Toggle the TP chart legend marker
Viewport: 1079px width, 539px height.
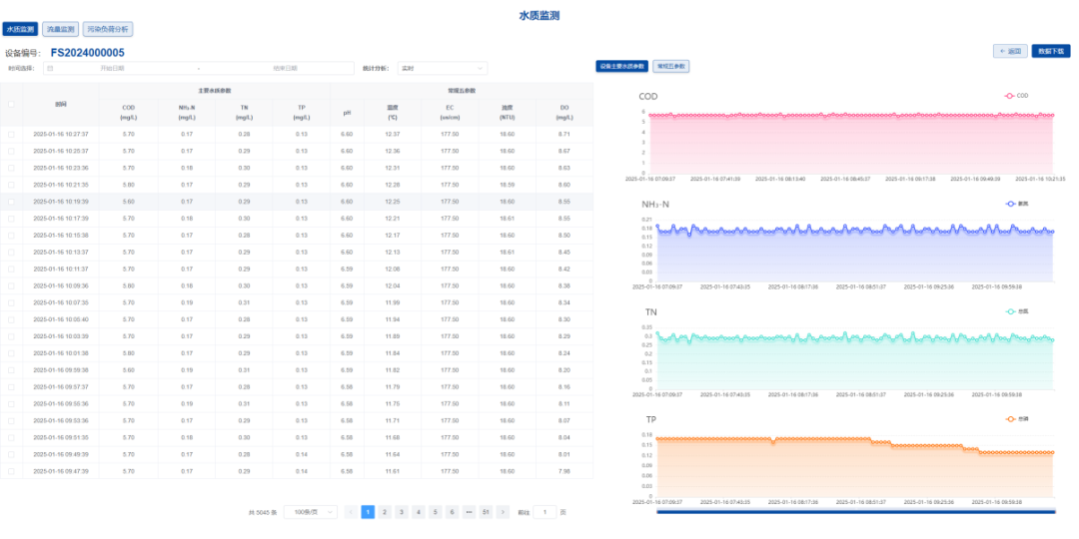click(x=1010, y=419)
